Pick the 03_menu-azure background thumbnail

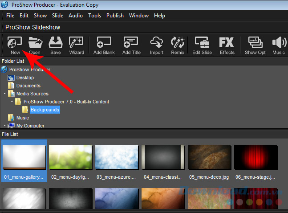(116, 158)
